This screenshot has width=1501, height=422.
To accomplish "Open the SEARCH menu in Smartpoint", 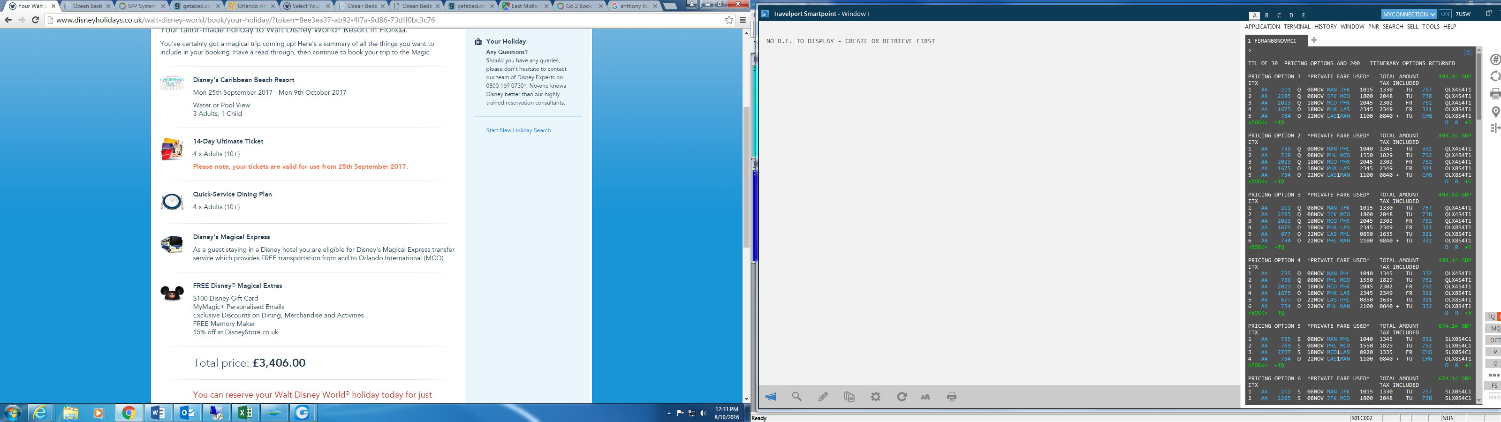I will [1393, 27].
